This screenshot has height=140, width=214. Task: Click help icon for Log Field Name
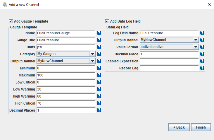202,33
